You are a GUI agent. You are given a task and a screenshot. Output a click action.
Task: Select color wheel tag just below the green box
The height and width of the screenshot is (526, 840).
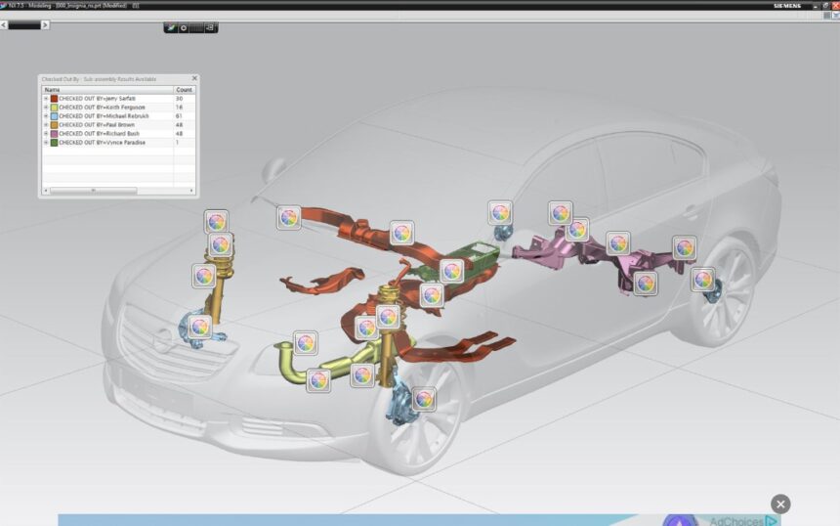click(x=432, y=295)
